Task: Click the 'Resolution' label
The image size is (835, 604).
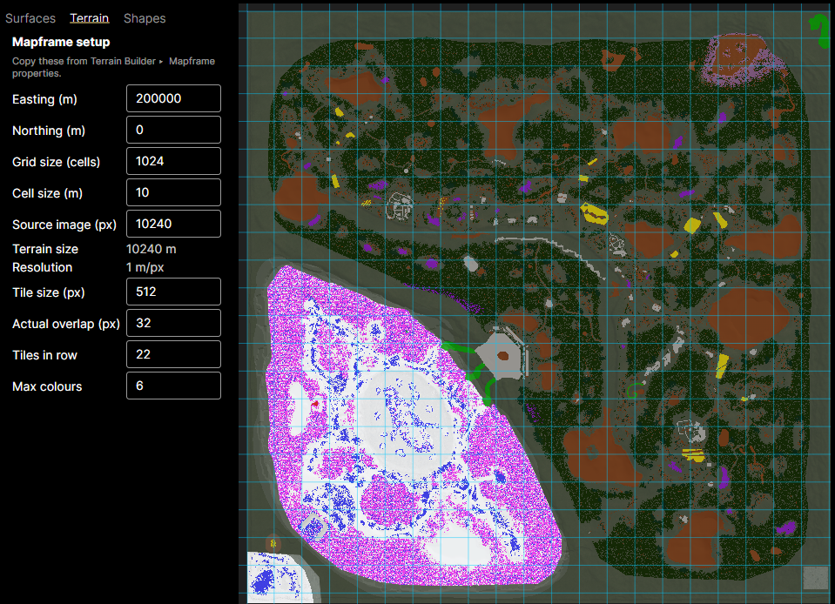Action: (x=42, y=267)
